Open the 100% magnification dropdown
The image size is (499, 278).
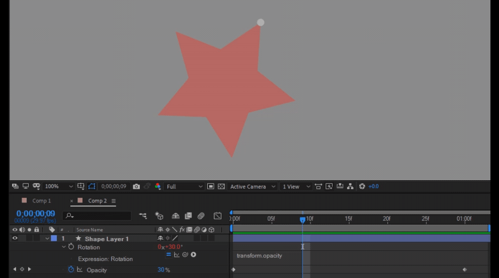pos(58,186)
